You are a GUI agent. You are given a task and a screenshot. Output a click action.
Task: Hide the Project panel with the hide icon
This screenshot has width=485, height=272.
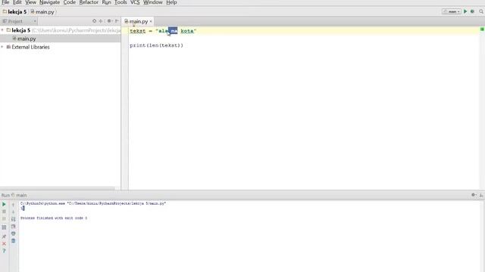click(117, 21)
